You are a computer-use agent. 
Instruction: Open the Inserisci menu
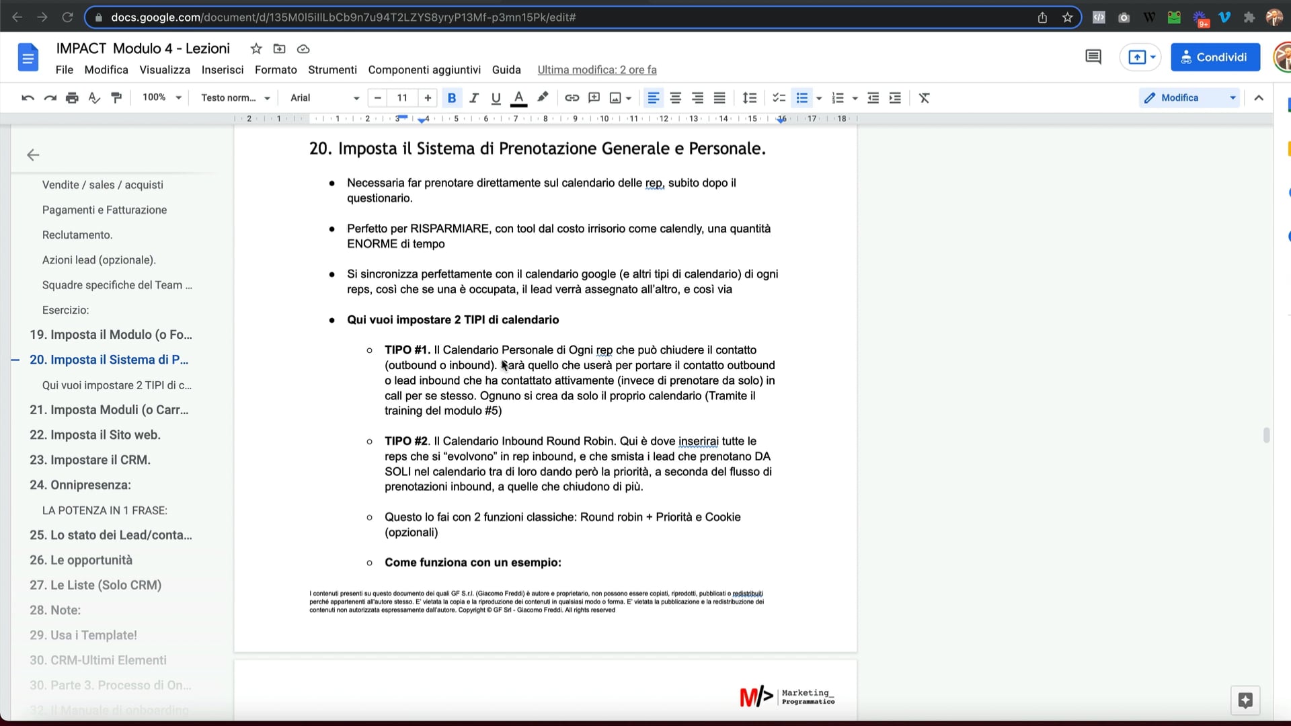point(223,70)
